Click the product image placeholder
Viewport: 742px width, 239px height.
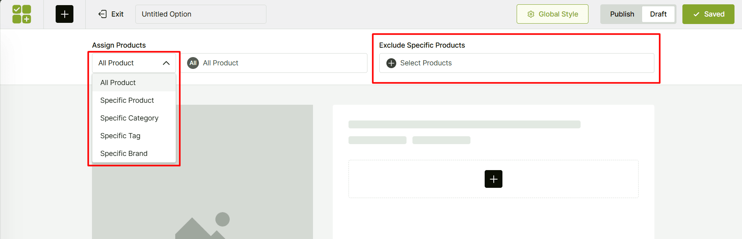tap(202, 172)
